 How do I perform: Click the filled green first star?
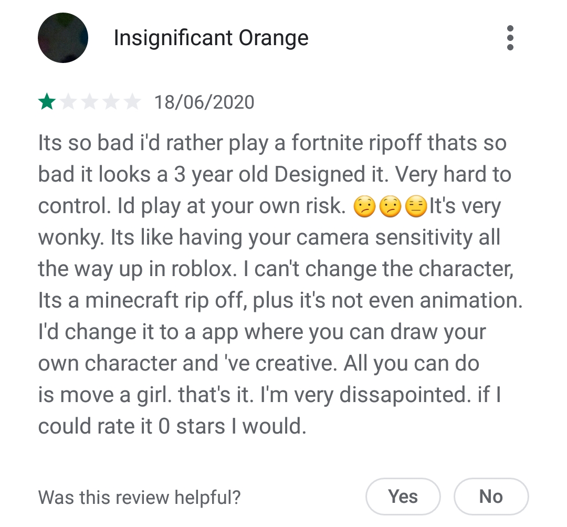point(47,102)
